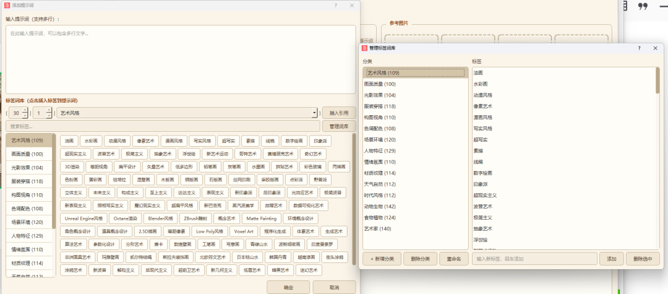This screenshot has width=668, height=294.
Task: Insert the 像素艺术 tag button
Action: tap(145, 140)
